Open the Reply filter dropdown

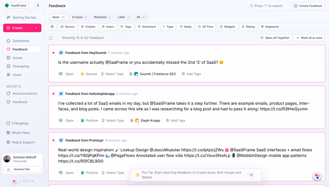click(x=186, y=27)
